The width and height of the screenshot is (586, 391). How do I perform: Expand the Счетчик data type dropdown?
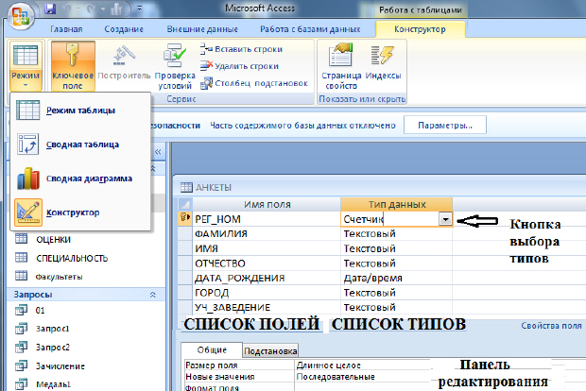445,219
